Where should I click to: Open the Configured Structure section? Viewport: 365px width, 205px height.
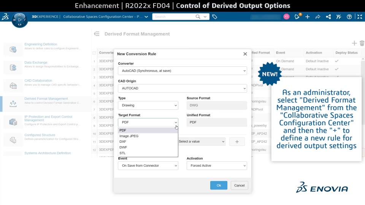[40, 135]
